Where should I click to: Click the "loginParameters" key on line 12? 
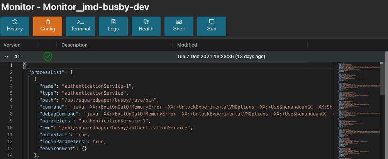click(63, 141)
